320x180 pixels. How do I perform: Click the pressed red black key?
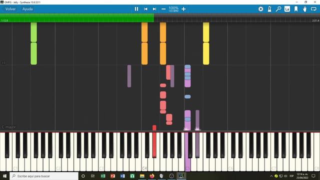click(154, 145)
